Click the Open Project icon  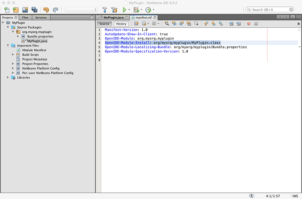tap(25, 10)
